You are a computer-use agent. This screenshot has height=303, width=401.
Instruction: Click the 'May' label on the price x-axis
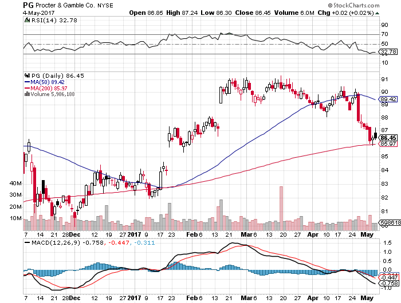(x=367, y=234)
